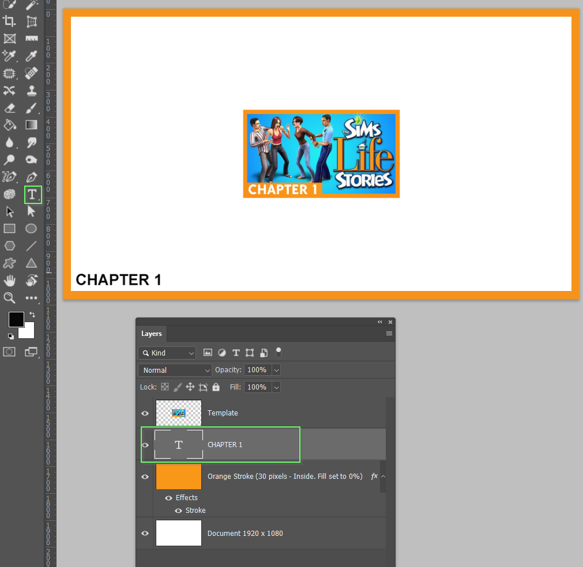
Task: Click the foreground color swatch
Action: point(16,318)
